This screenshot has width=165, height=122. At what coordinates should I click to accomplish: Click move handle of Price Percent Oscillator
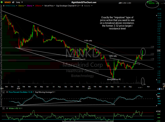pyautogui.click(x=7, y=92)
